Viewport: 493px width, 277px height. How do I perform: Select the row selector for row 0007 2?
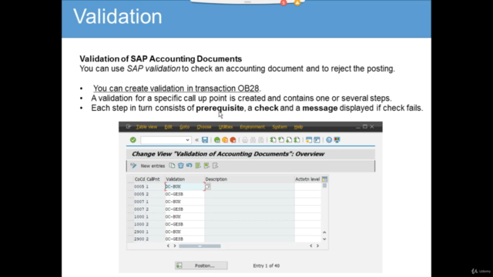click(130, 209)
